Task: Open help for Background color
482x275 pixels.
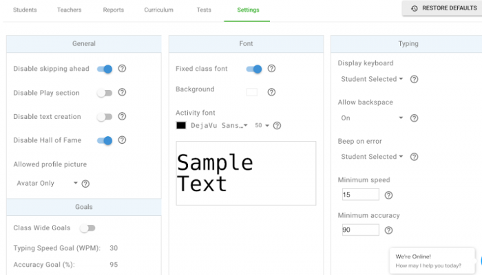Action: pos(271,92)
